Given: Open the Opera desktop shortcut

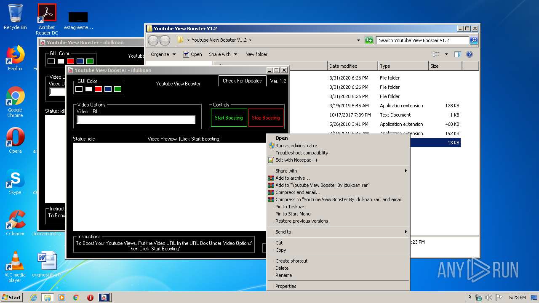Looking at the screenshot, I should point(15,141).
